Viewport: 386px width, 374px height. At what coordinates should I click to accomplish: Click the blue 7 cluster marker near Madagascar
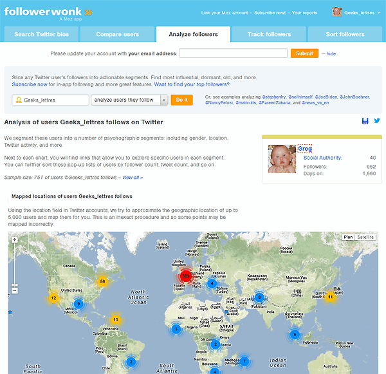(244, 361)
